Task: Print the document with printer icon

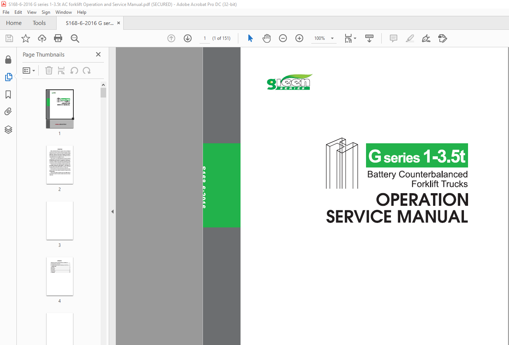Action: tap(58, 38)
